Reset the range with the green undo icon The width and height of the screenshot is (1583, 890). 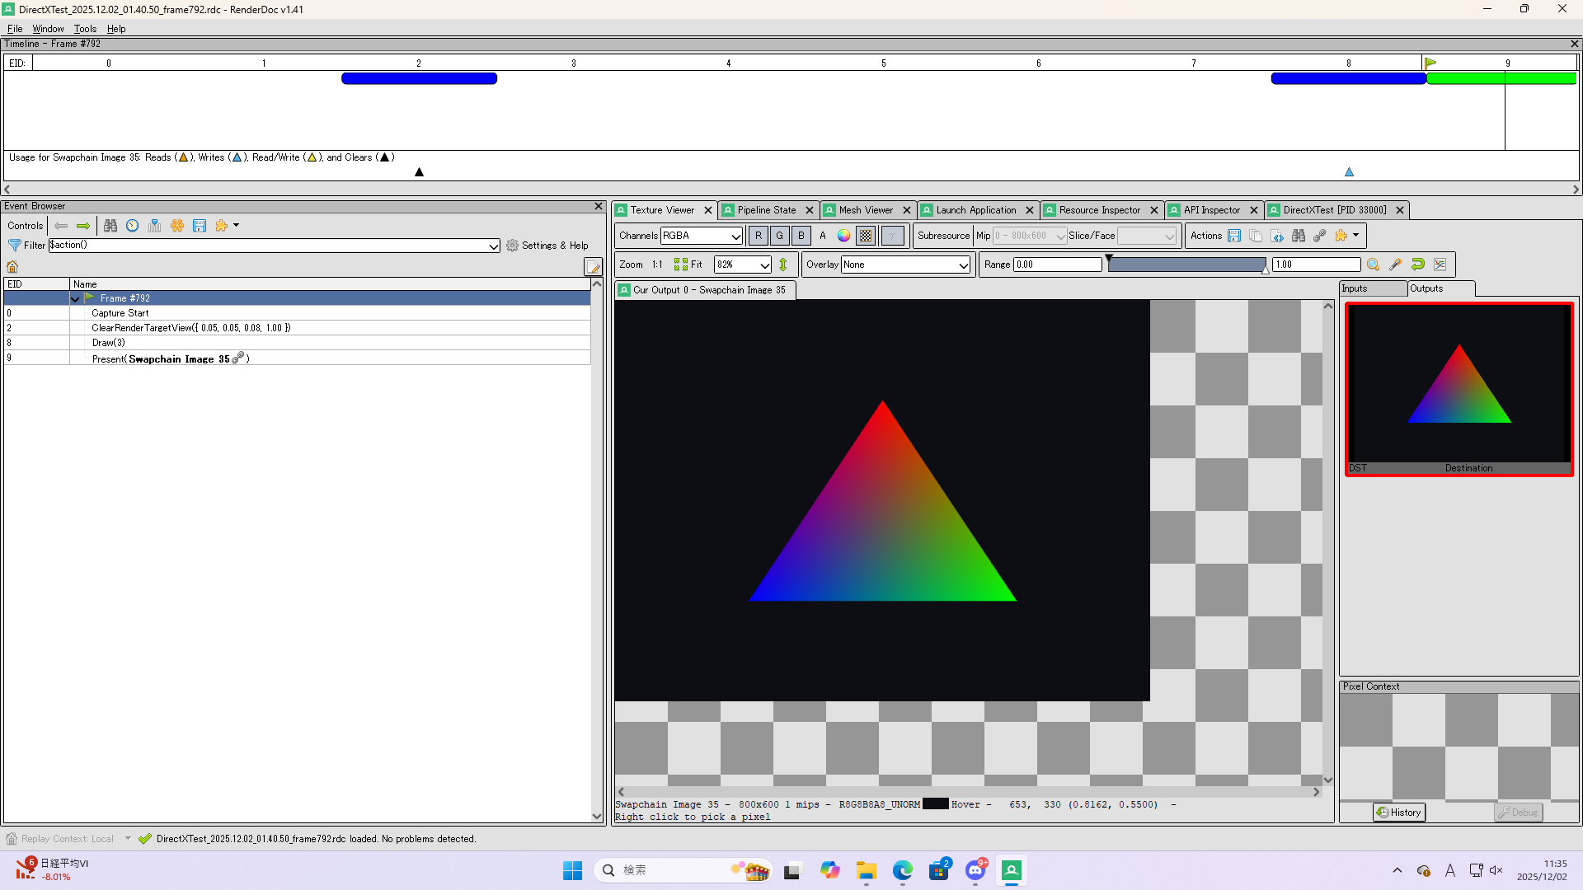[x=1418, y=265]
